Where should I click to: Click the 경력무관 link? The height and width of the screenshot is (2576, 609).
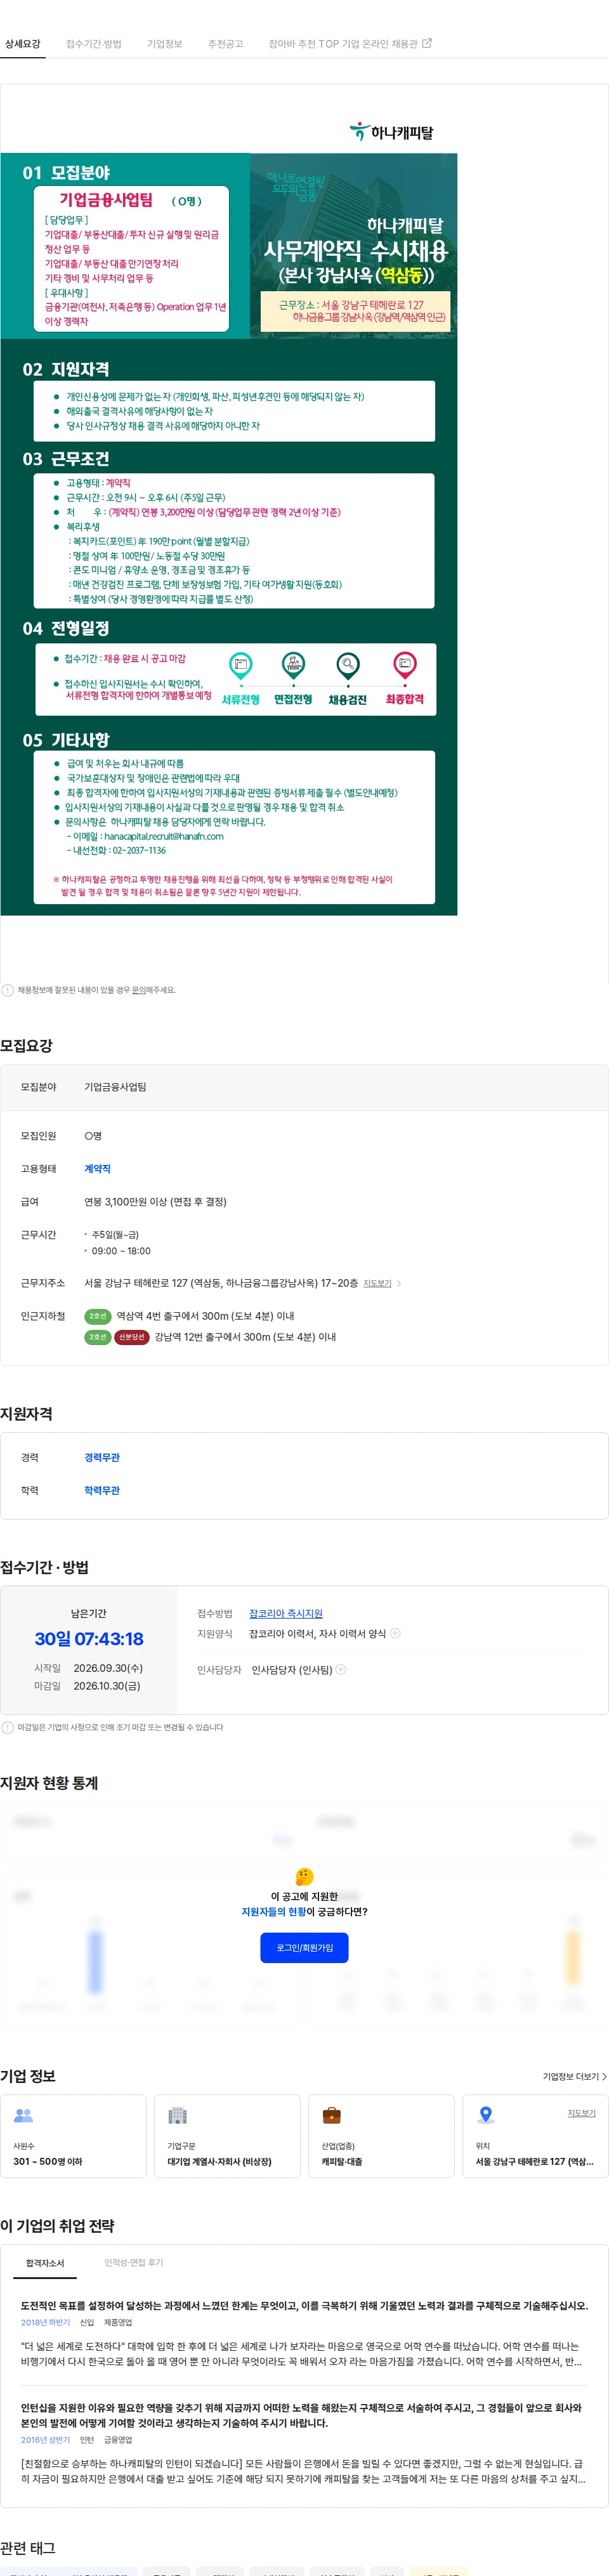(102, 1457)
